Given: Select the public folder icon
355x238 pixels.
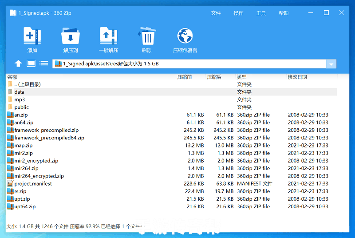Looking at the screenshot, I should coord(10,107).
